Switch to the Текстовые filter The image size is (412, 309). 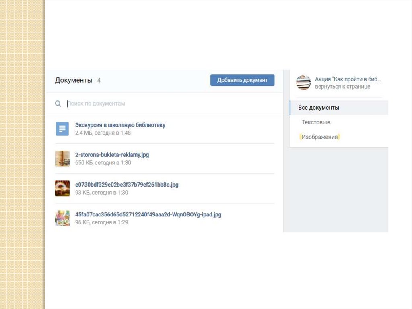click(315, 122)
